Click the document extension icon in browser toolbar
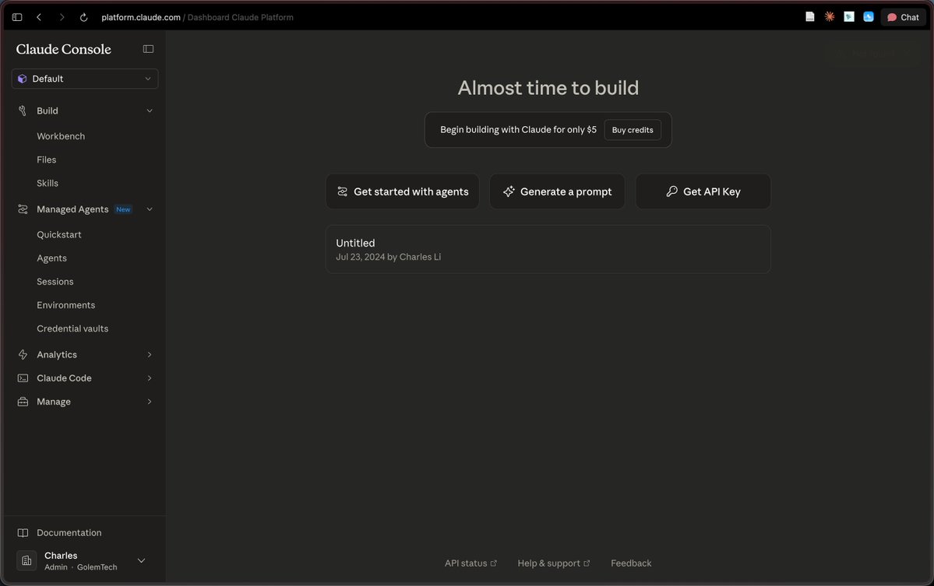The width and height of the screenshot is (934, 586). point(810,16)
